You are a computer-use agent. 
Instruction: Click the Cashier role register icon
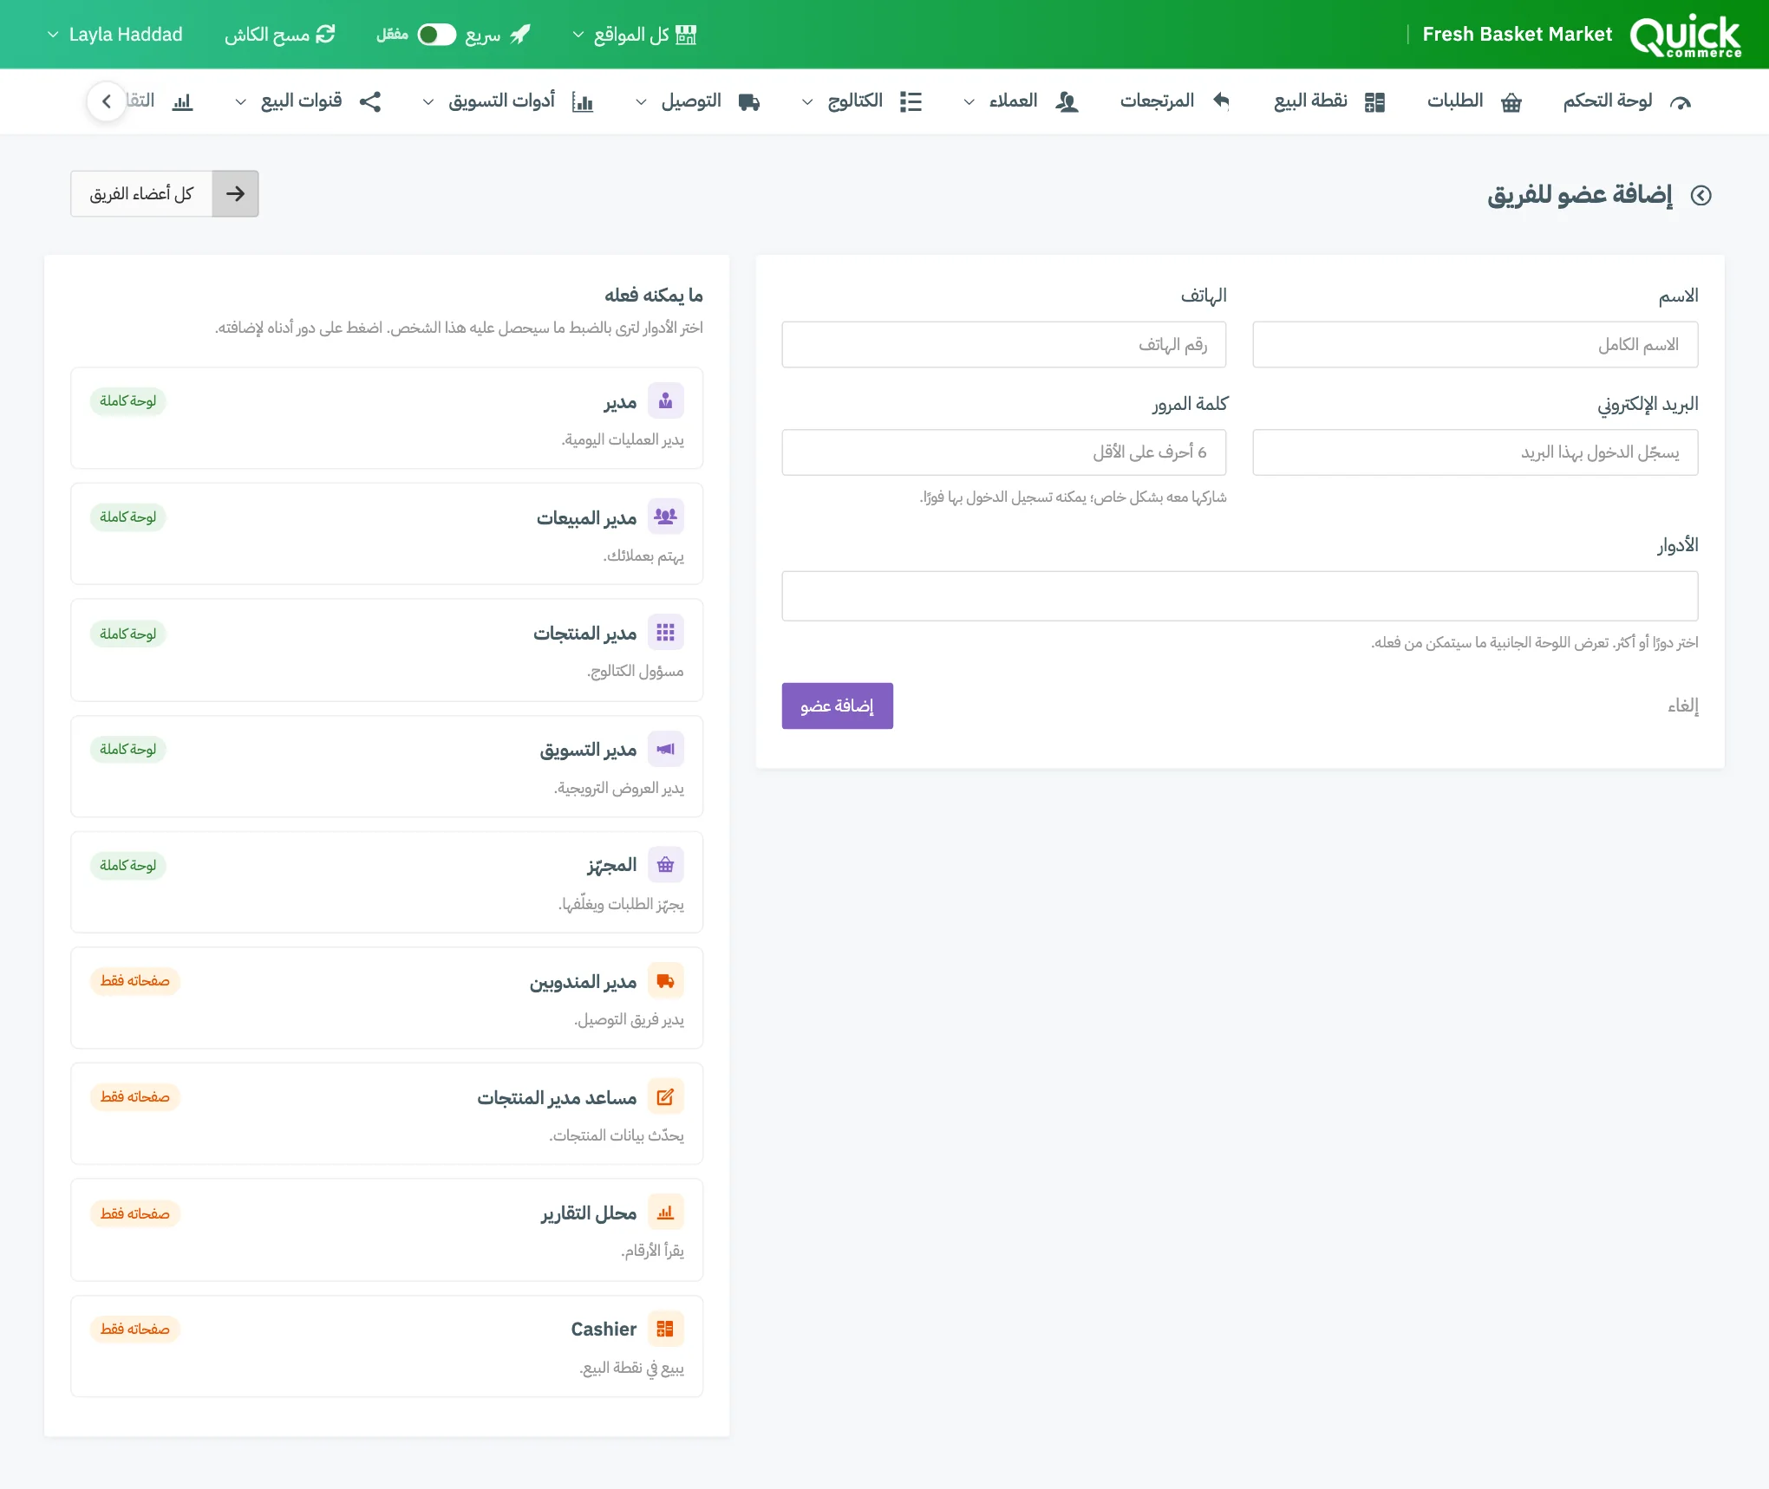point(665,1329)
